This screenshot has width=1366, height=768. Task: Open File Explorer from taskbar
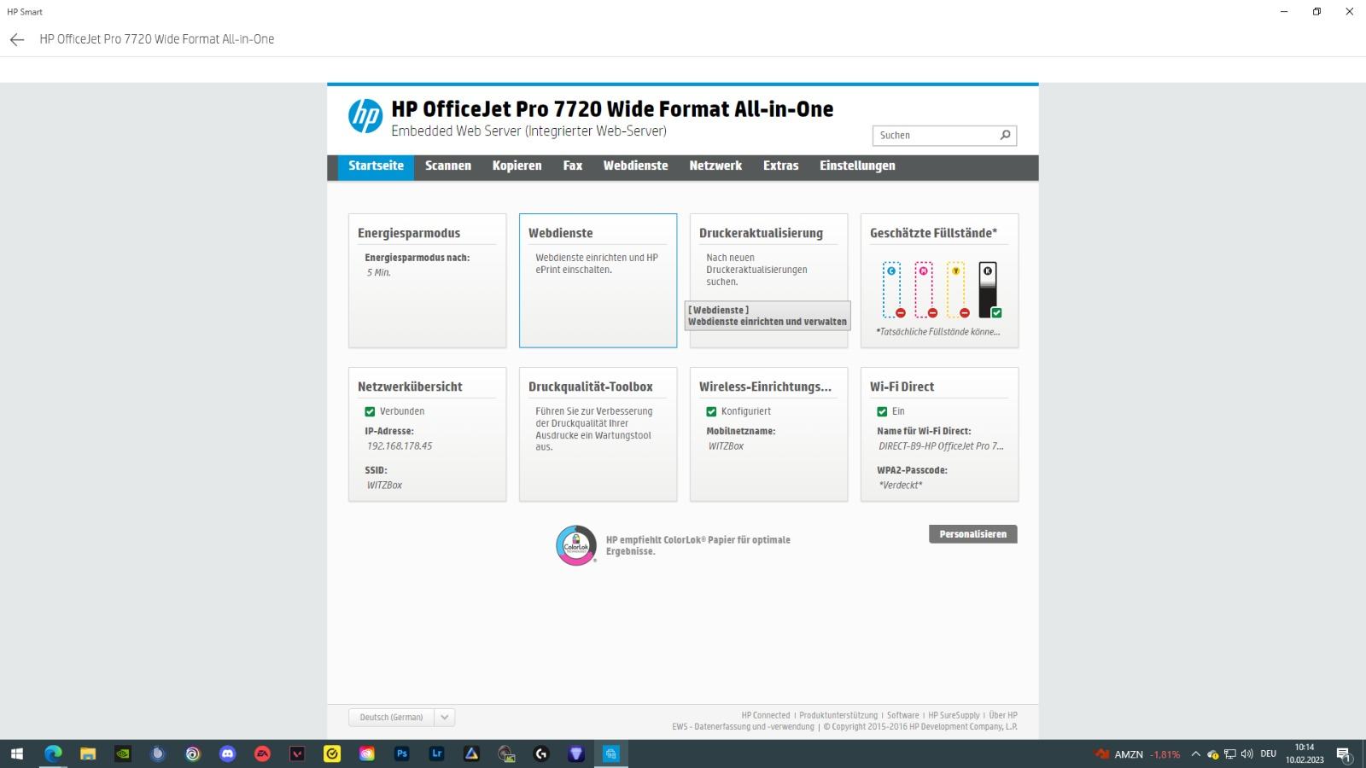coord(88,753)
